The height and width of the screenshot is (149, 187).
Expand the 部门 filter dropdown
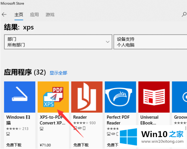tap(58, 42)
